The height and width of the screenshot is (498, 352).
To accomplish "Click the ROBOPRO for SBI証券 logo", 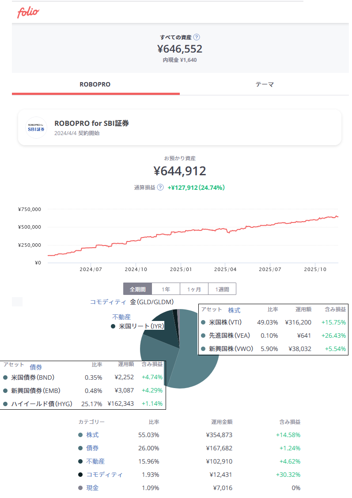I will pyautogui.click(x=36, y=127).
